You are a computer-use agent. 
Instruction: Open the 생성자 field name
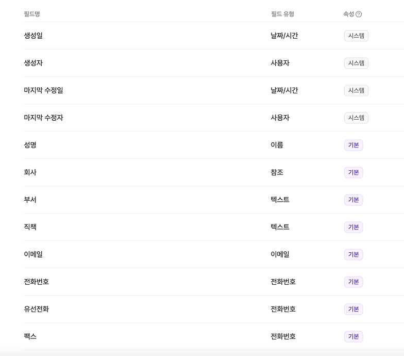33,63
